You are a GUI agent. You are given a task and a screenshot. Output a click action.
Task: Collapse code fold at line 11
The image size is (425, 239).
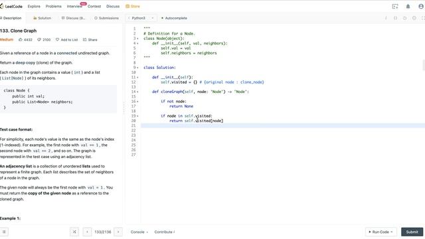point(137,77)
